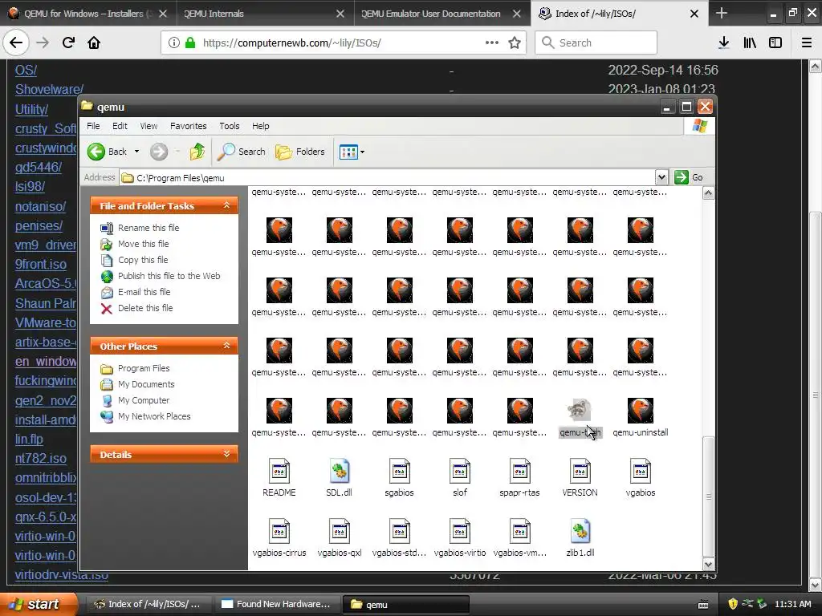Switch to Found New Hardware taskbar item
822x616 pixels.
pos(276,604)
